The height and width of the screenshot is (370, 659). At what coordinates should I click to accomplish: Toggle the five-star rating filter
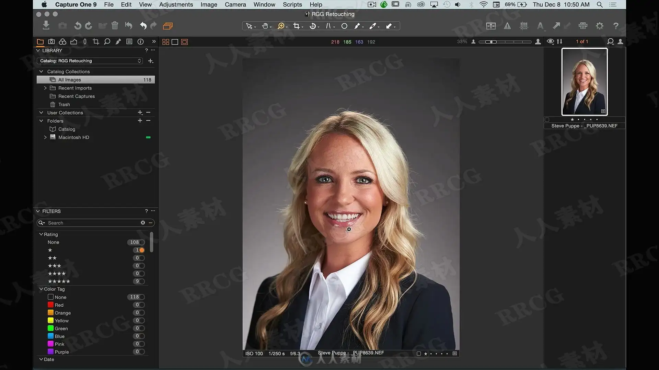142,281
